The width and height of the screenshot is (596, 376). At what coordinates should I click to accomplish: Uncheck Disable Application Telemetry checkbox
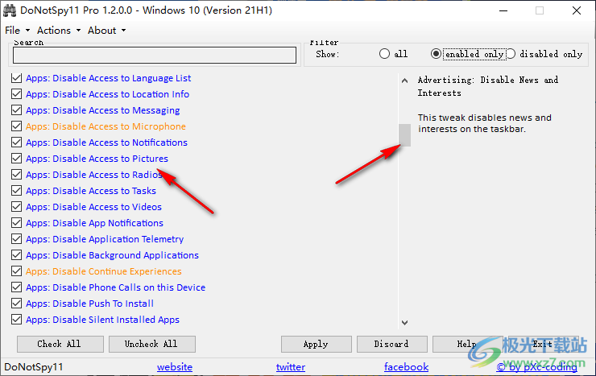click(x=16, y=239)
